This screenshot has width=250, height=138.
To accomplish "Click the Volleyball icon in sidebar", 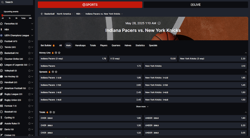I will 1,71.
